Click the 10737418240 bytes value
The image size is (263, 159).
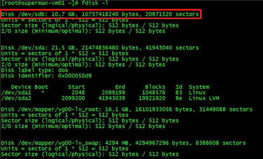click(112, 14)
